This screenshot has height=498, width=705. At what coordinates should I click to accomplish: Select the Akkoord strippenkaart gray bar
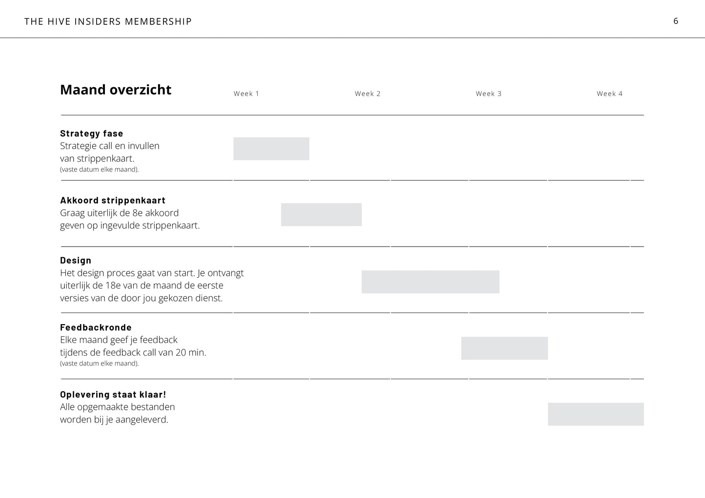321,214
